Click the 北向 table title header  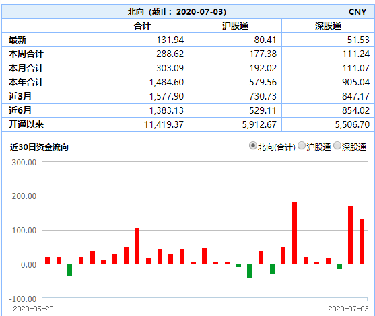tap(177, 11)
